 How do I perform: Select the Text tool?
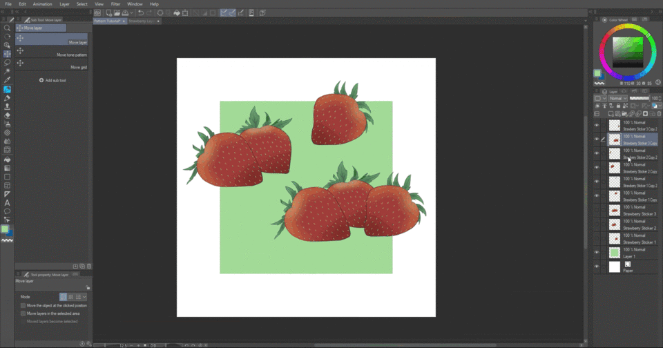[8, 202]
